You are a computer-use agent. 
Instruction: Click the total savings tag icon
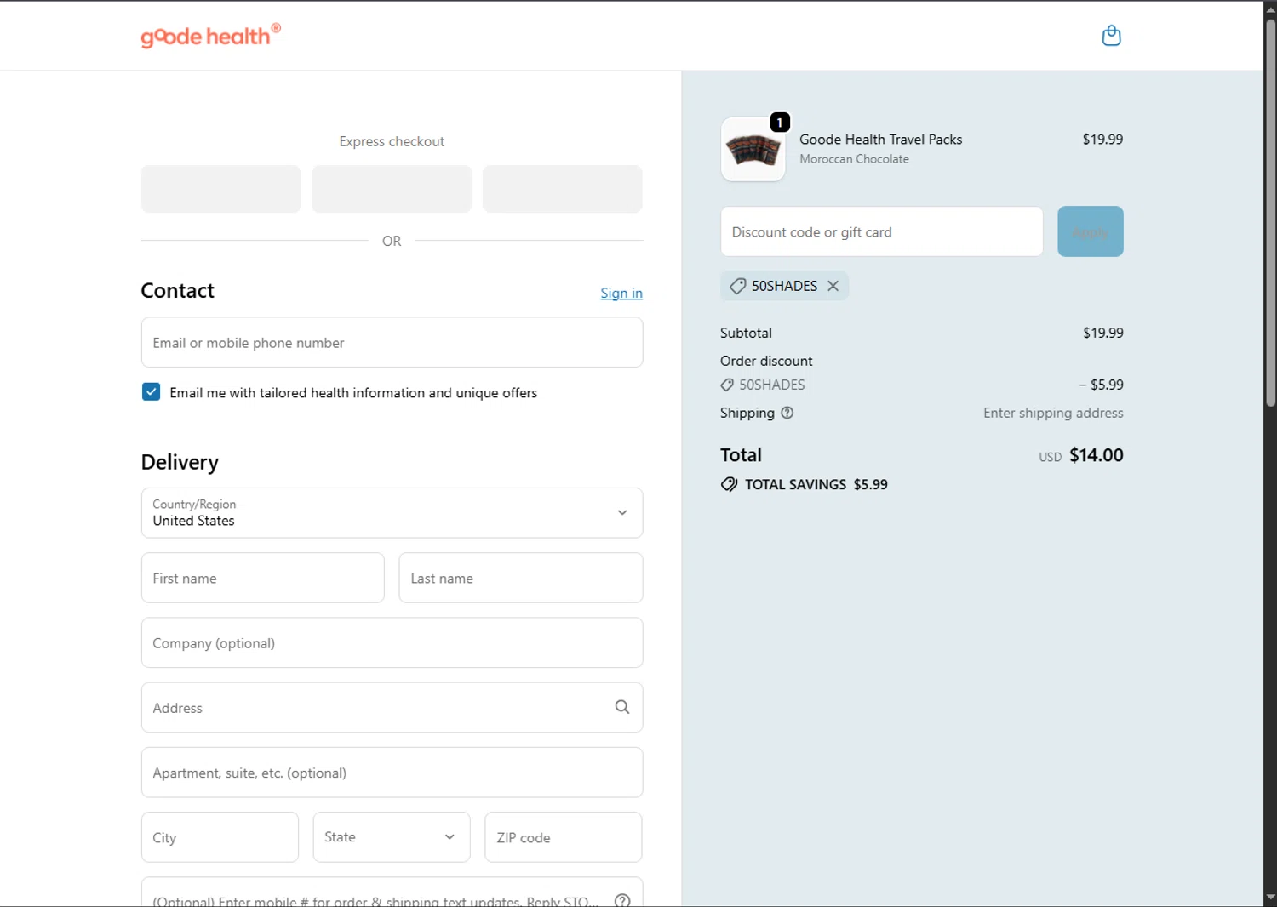(x=729, y=484)
